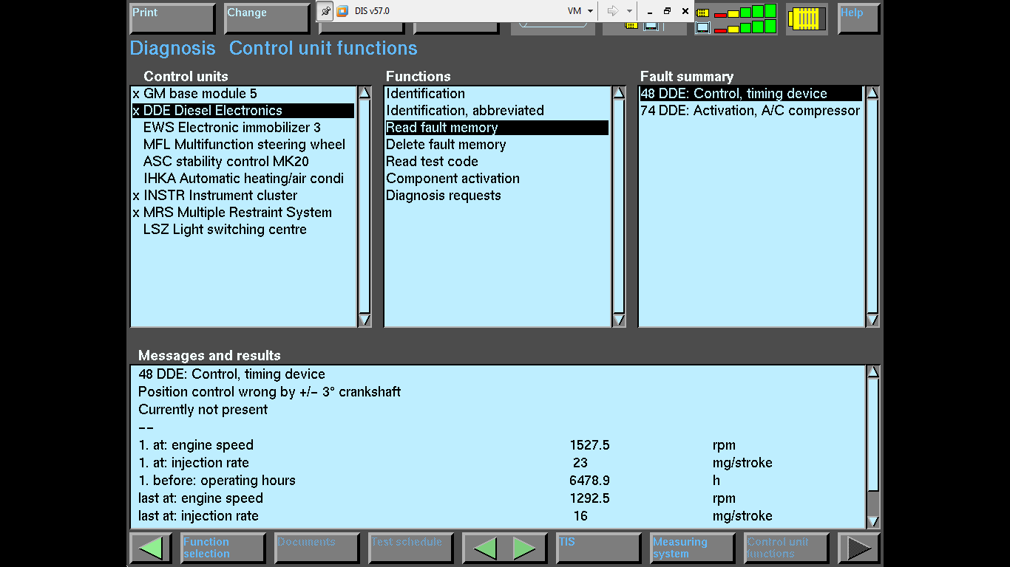Click the yellow diagnostic connector icon

tap(806, 18)
